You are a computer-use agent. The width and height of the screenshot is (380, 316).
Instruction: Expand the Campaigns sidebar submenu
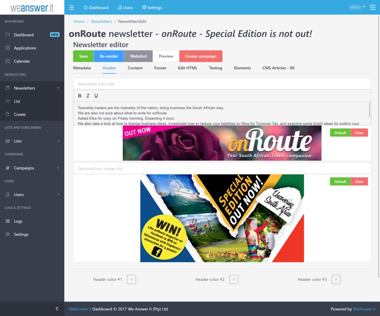(x=58, y=168)
